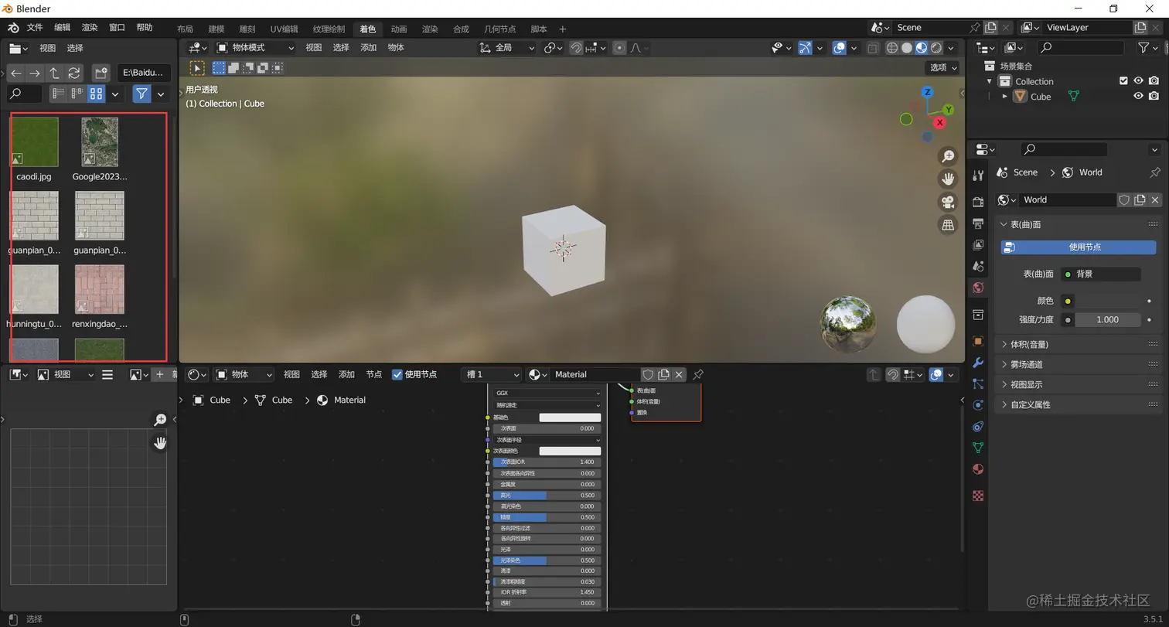
Task: Open the Edit menu
Action: 62,27
